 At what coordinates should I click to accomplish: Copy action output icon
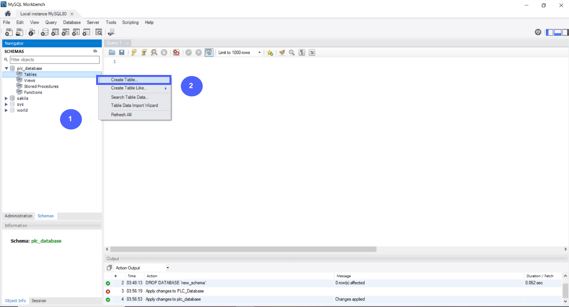pos(109,268)
